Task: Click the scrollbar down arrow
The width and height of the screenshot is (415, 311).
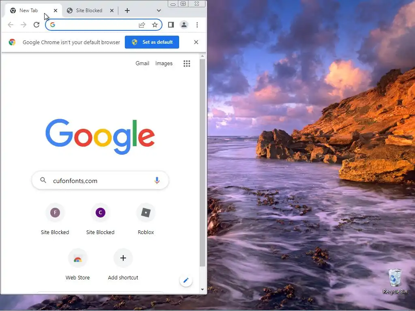Action: 203,290
